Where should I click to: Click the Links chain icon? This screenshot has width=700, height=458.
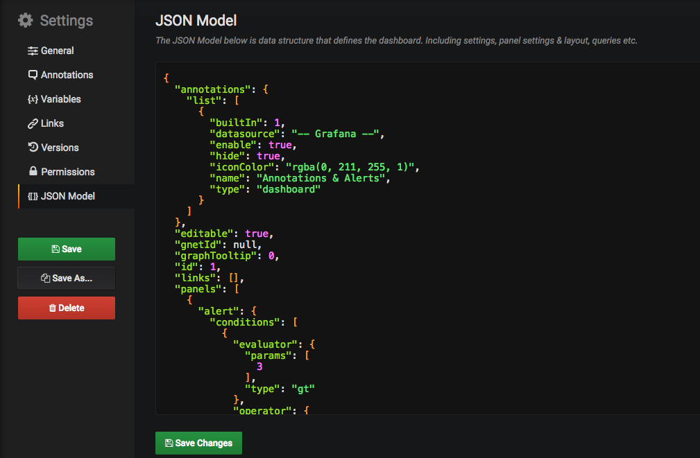pyautogui.click(x=33, y=123)
